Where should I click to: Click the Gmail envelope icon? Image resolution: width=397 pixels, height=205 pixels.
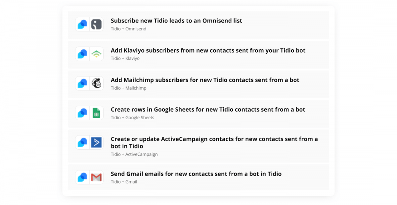coord(96,177)
